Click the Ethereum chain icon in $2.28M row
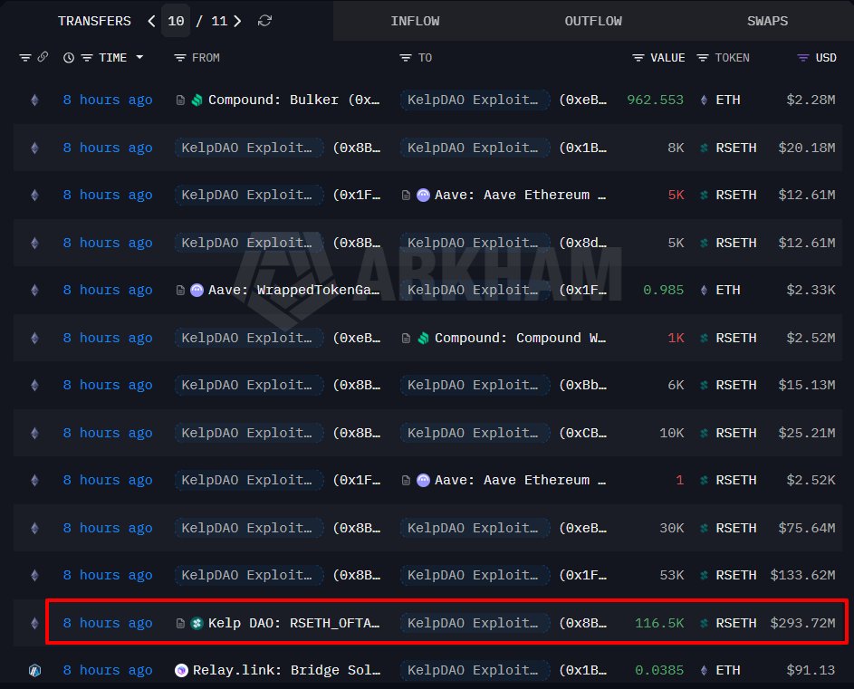 click(x=34, y=100)
